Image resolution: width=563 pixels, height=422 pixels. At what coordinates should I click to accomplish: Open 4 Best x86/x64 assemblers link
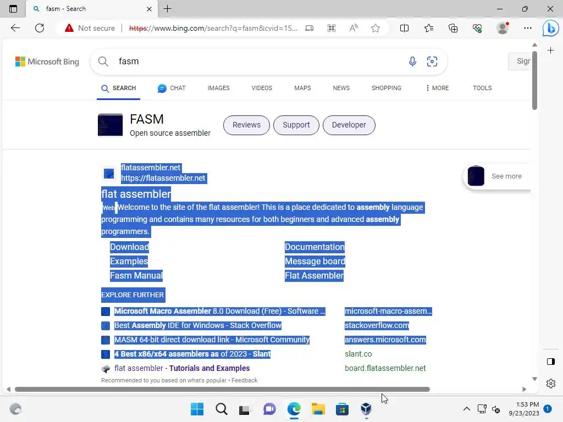coord(192,354)
